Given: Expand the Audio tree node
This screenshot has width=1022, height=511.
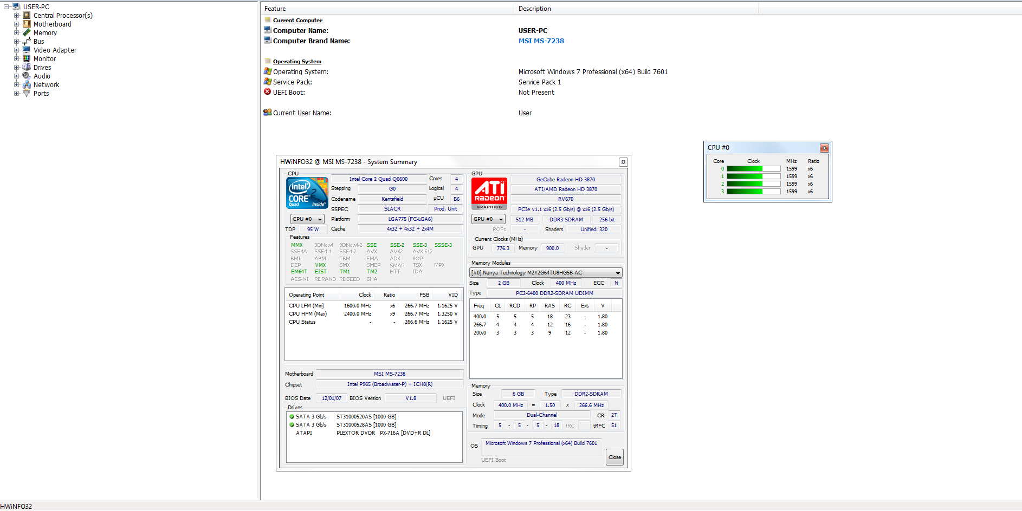Looking at the screenshot, I should click(x=16, y=76).
